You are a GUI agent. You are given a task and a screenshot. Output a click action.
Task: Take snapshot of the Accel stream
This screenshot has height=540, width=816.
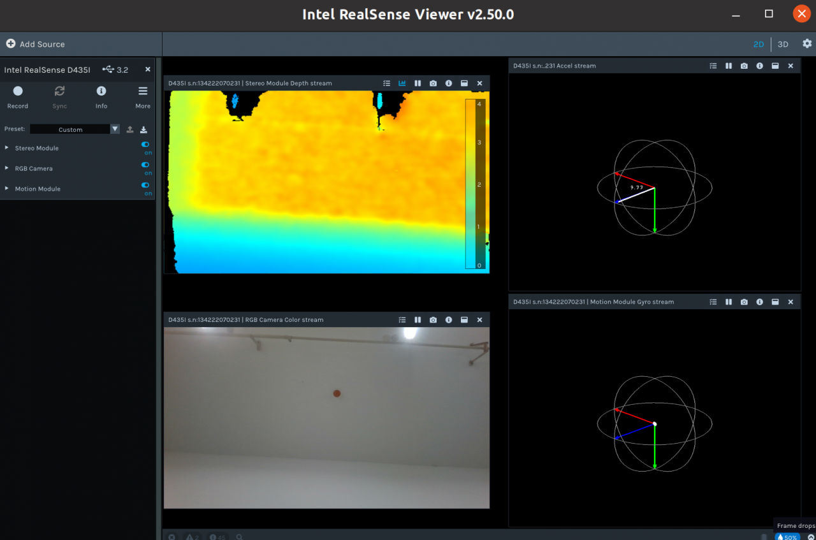tap(744, 66)
